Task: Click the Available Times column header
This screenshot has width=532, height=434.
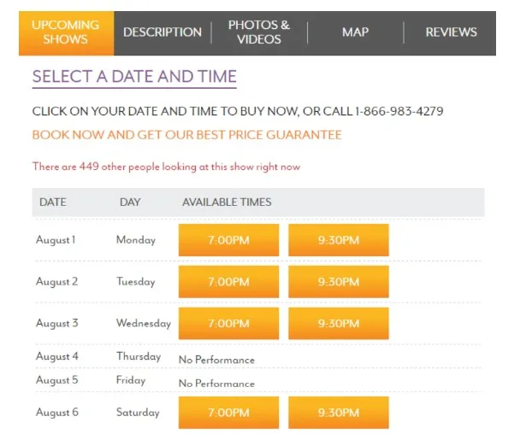Action: (x=227, y=202)
